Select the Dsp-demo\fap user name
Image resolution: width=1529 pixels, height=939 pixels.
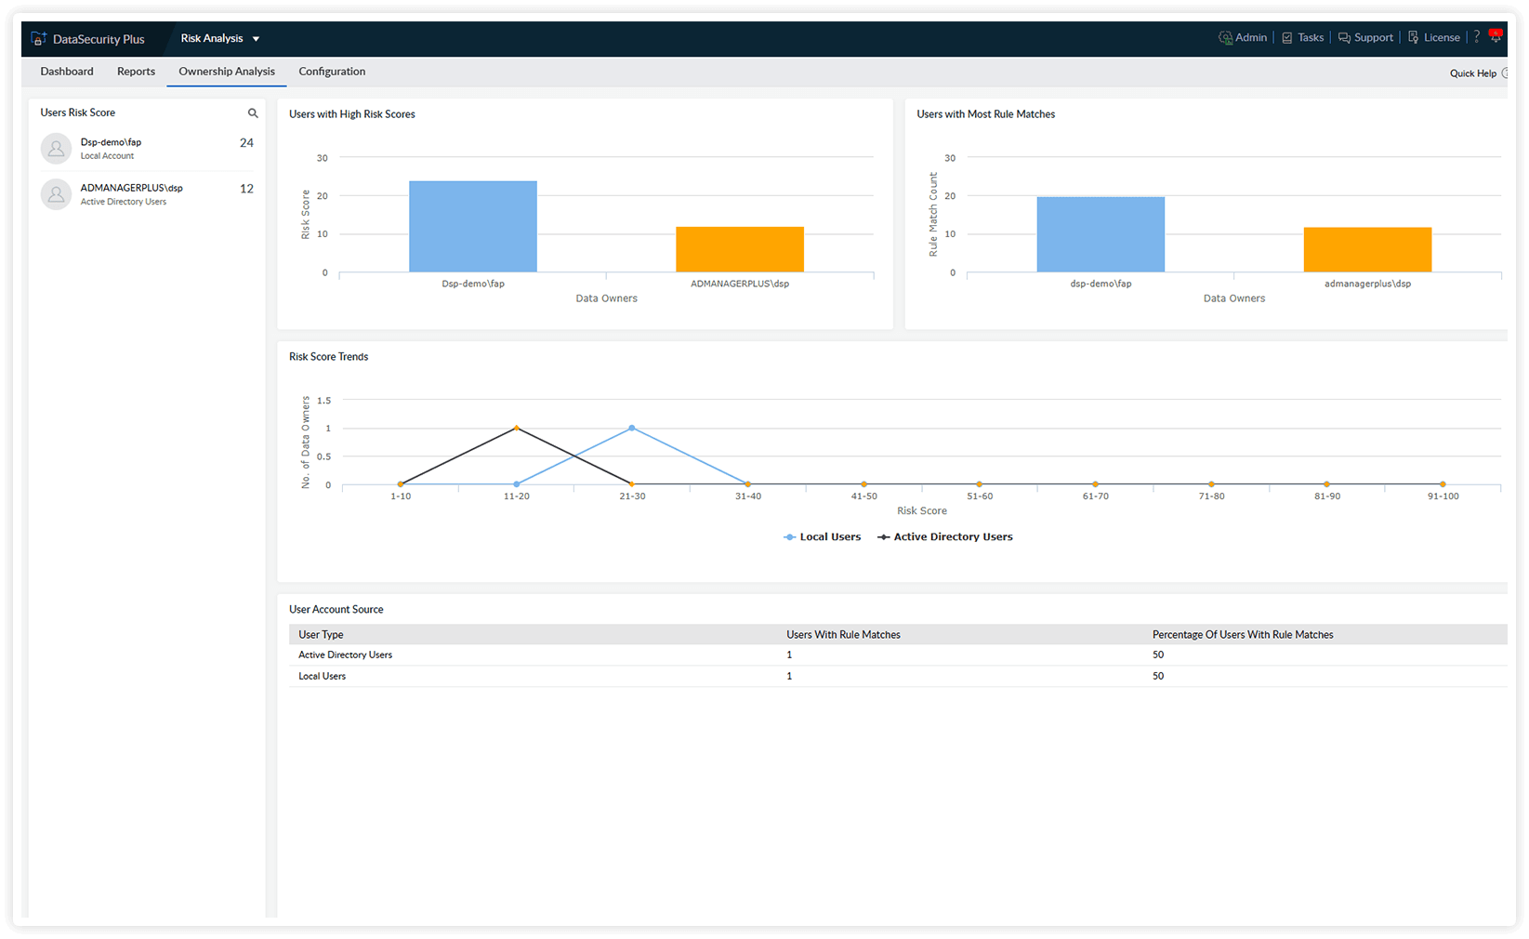[x=111, y=142]
